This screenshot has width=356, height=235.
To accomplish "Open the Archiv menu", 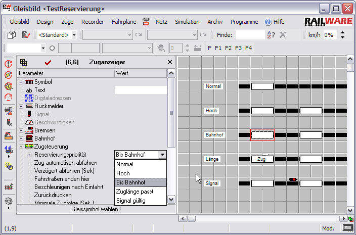I will coord(215,22).
